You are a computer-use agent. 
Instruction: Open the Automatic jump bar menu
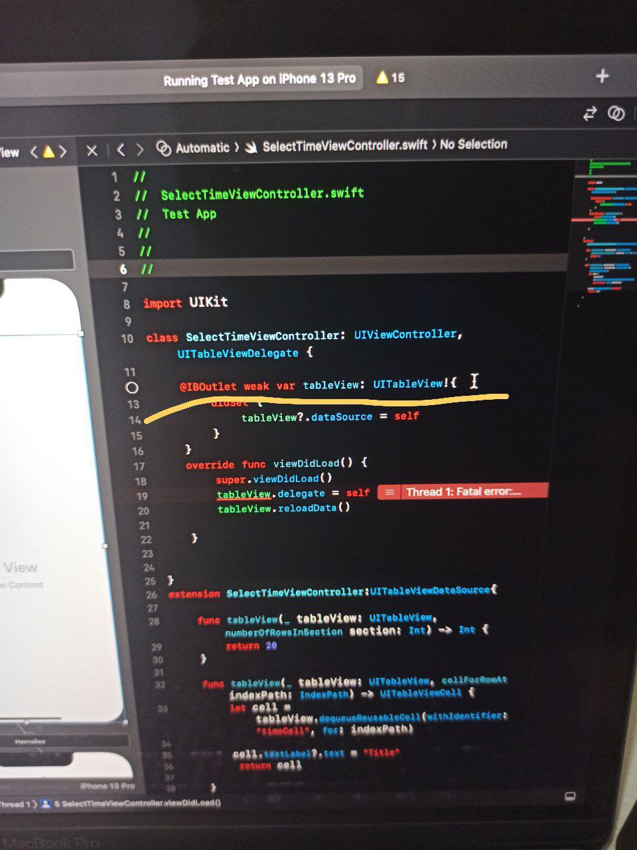click(x=193, y=148)
